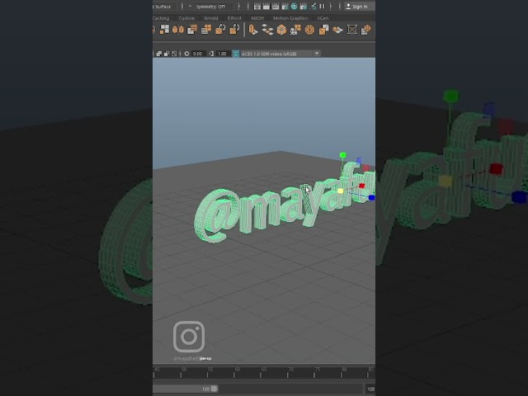528x396 pixels.
Task: Click the green Y-axis manipulator handle
Action: [343, 155]
